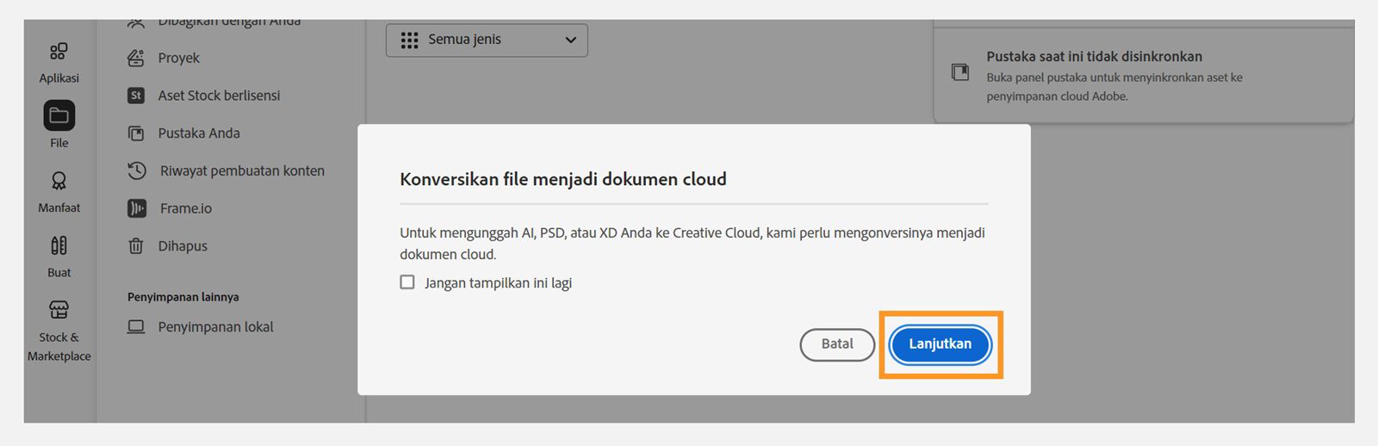Enable the Jangan tampilkan ini lagi checkbox

pyautogui.click(x=407, y=282)
